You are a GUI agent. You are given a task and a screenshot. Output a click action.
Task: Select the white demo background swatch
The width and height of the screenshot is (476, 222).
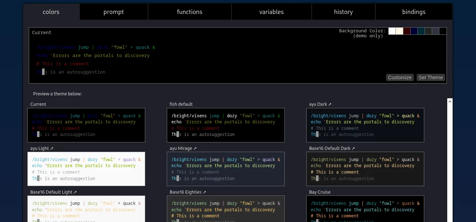point(392,31)
